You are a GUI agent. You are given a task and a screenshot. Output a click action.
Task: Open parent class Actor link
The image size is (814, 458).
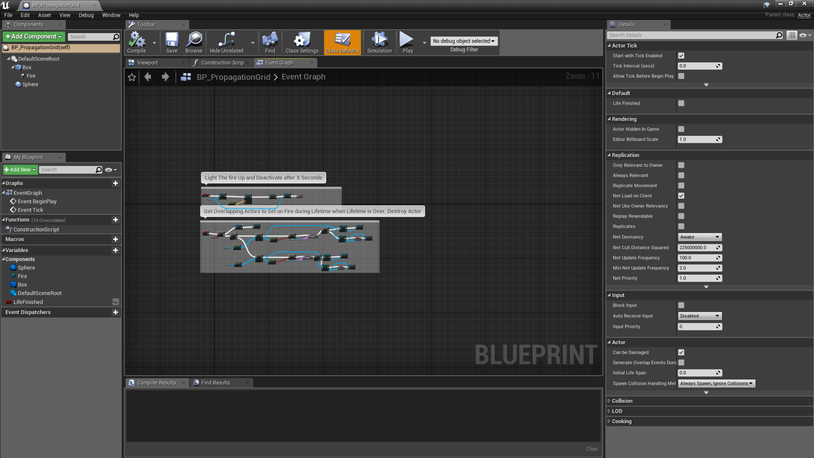(x=804, y=15)
